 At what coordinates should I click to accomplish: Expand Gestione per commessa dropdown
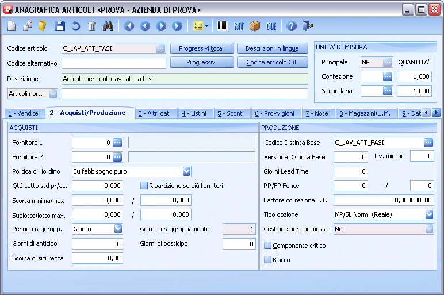click(x=429, y=229)
